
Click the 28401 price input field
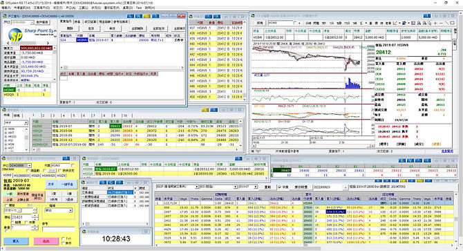(x=21, y=217)
